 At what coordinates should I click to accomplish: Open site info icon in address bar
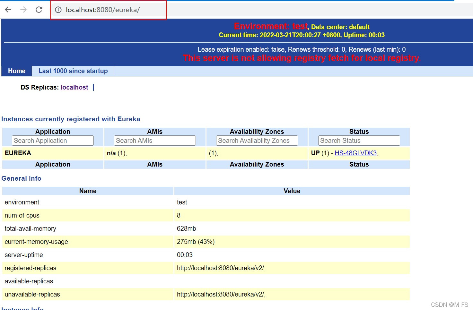58,10
